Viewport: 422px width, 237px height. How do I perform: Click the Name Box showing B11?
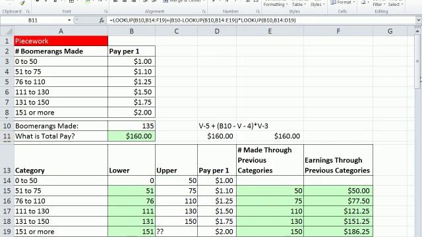tap(33, 20)
